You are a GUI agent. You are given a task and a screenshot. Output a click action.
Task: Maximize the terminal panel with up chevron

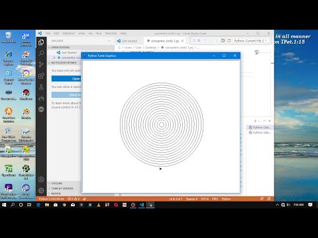264,121
